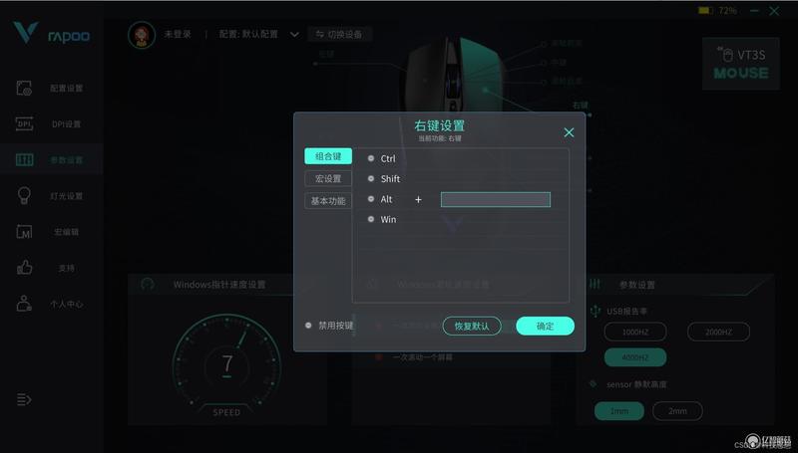Select the Ctrl modifier radio button
Viewport: 798px width, 453px height.
coord(371,158)
